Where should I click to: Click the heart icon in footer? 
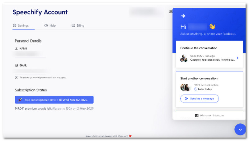pos(130,136)
